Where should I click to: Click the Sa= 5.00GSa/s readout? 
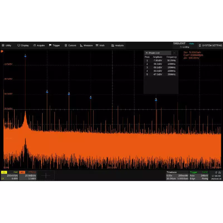click(192, 52)
